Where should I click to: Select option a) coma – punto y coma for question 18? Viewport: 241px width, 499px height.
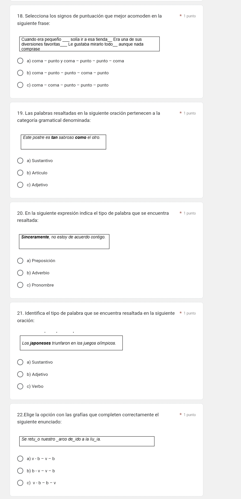20,61
